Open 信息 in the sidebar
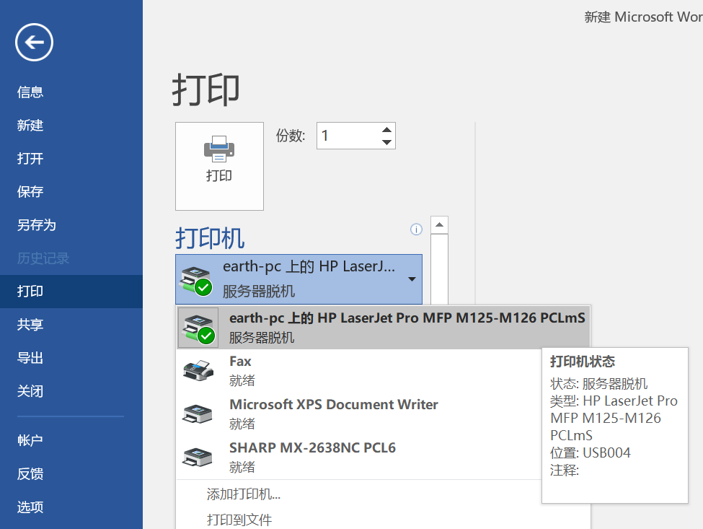 [30, 92]
